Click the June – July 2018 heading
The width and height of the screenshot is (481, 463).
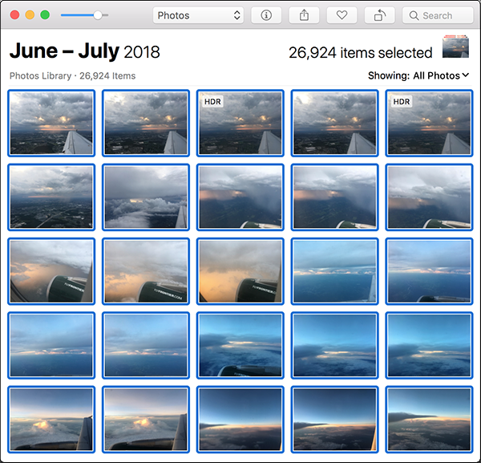[x=84, y=52]
